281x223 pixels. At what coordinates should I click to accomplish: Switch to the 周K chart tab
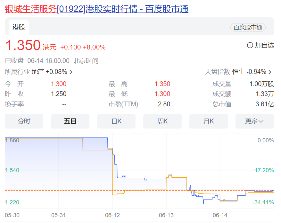point(162,121)
